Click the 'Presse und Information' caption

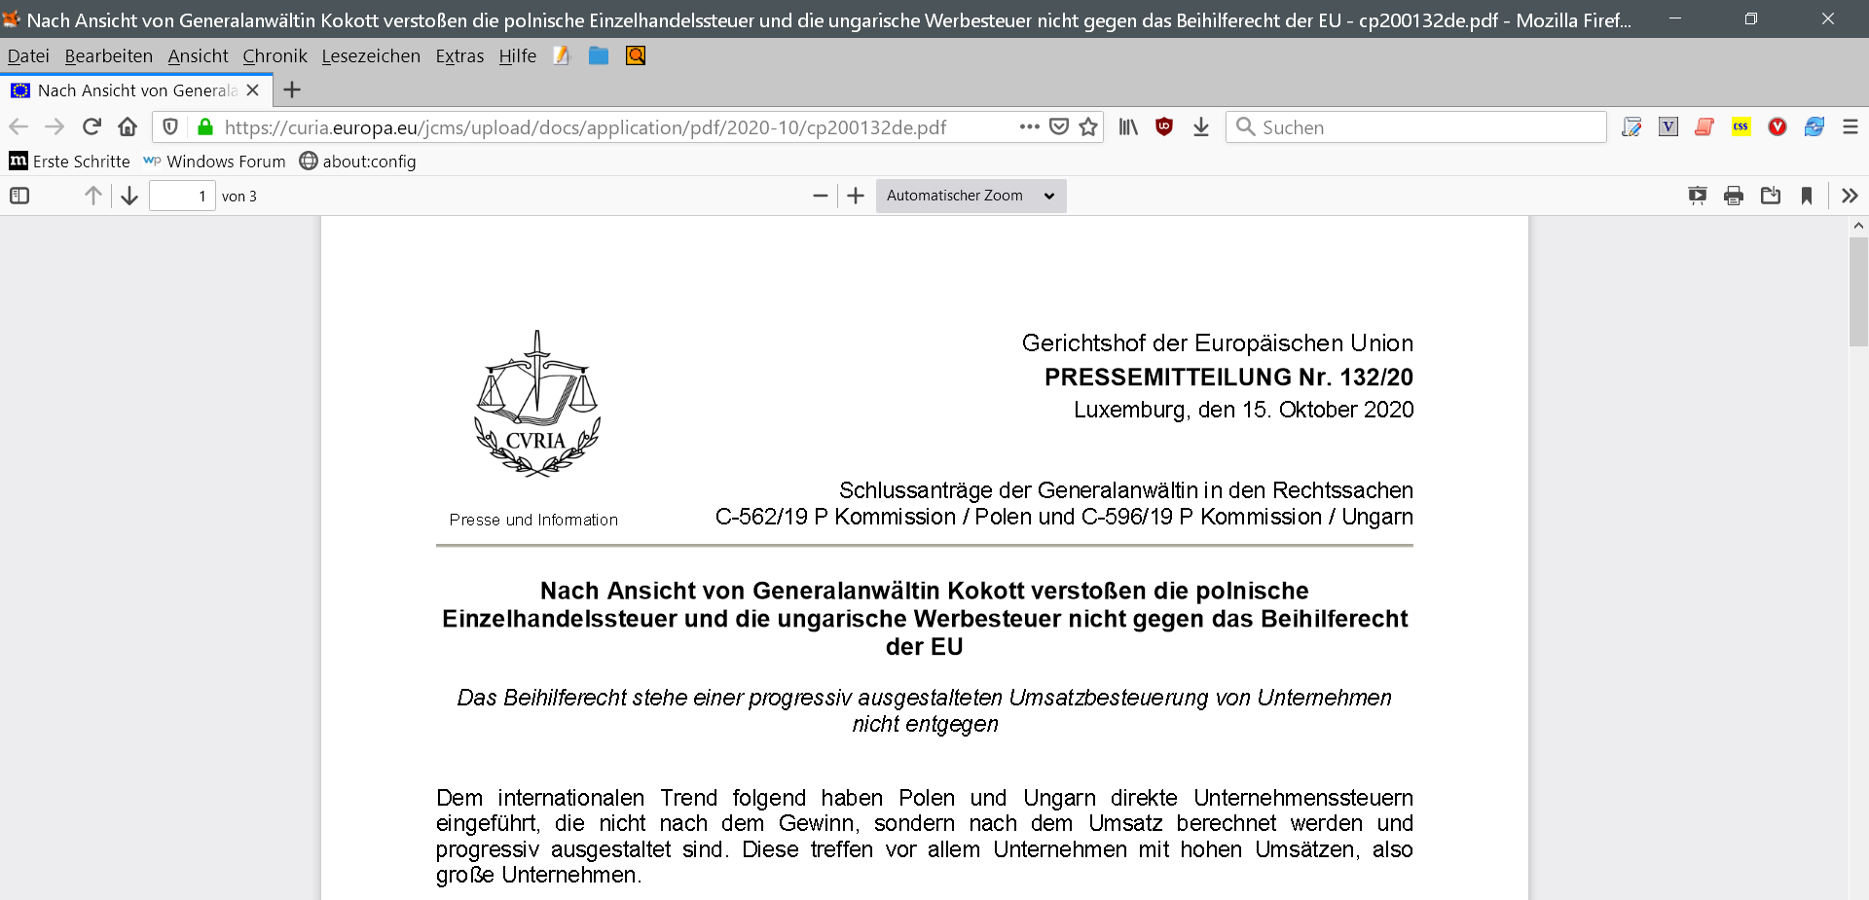[533, 520]
